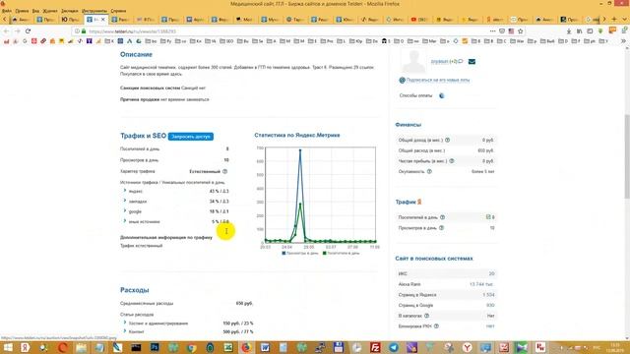Show more bookmarks with the overflow chevron
The image size is (630, 354).
coord(623,41)
